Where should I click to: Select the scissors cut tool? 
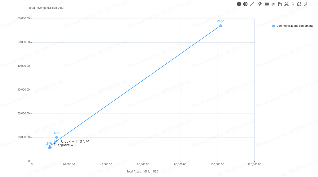[286, 4]
